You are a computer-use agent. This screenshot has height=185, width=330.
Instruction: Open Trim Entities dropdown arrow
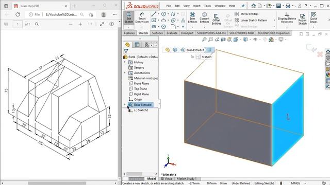(192, 27)
